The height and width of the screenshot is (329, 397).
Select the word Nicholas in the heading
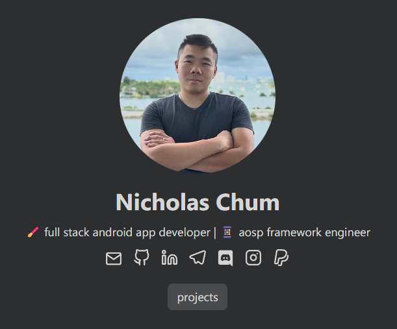click(x=162, y=202)
